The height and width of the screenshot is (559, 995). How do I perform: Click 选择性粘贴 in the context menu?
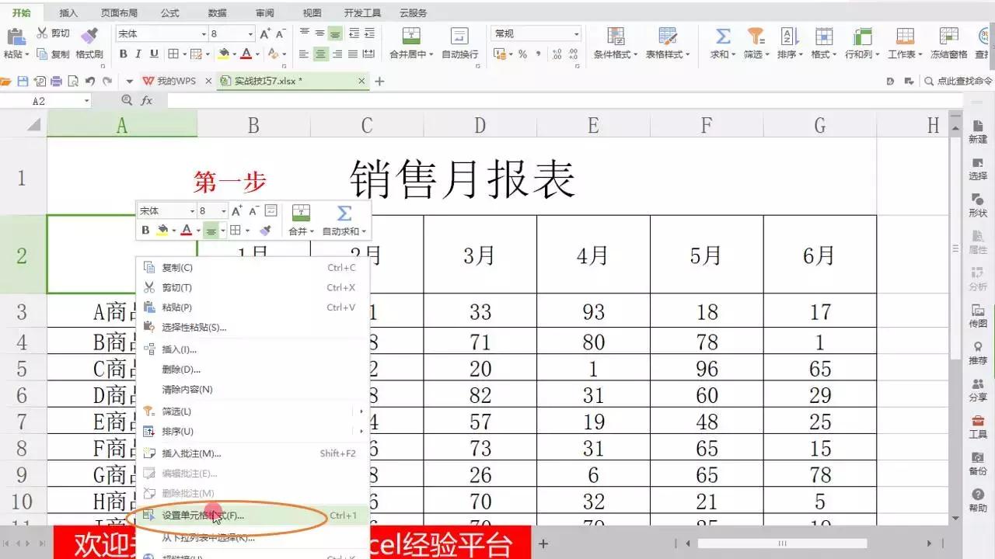coord(196,328)
